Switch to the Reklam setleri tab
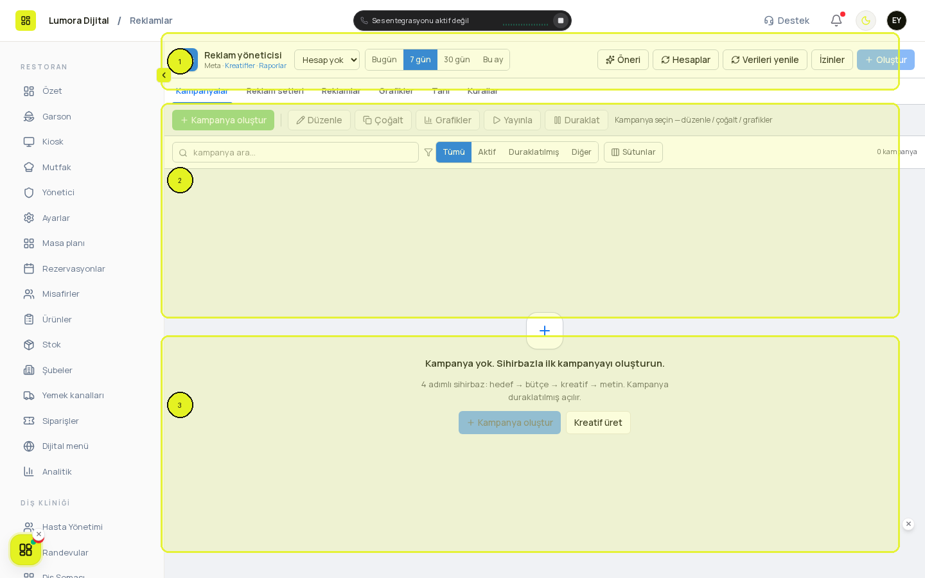Viewport: 925px width, 578px height. coord(275,91)
